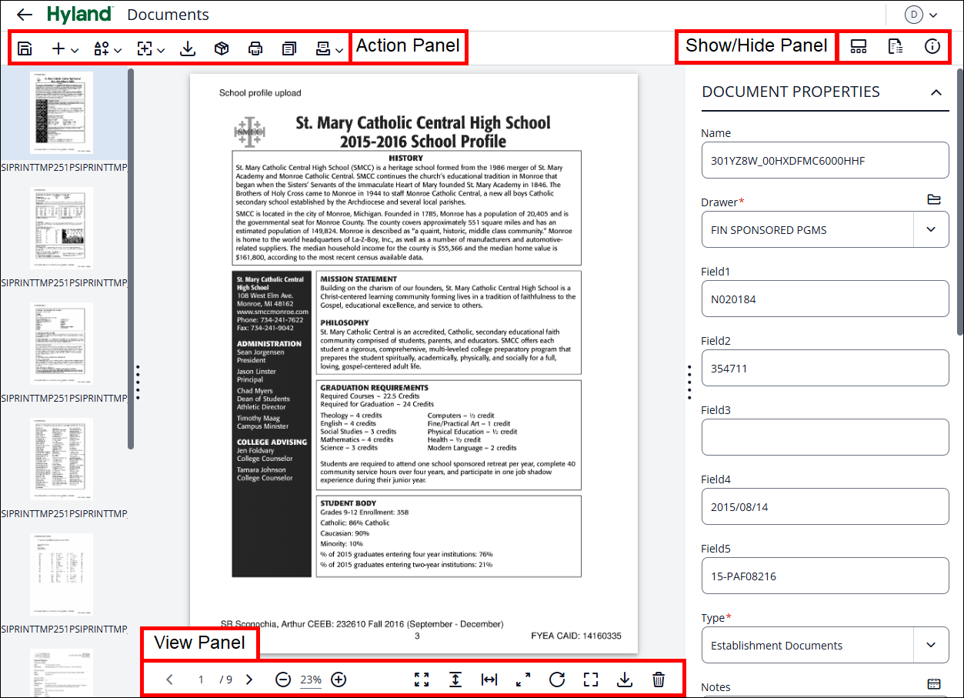964x698 pixels.
Task: Zoom out using the minus circle icon
Action: click(x=283, y=680)
